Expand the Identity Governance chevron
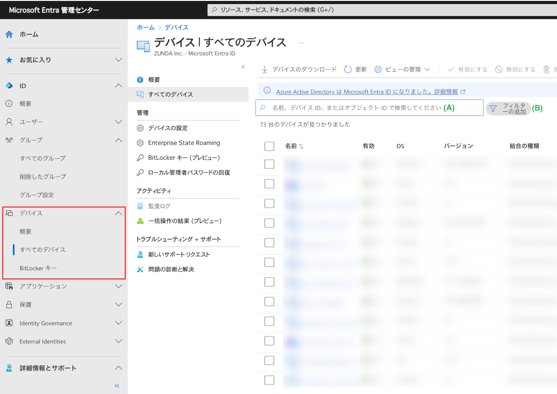This screenshot has width=557, height=394. click(x=119, y=323)
